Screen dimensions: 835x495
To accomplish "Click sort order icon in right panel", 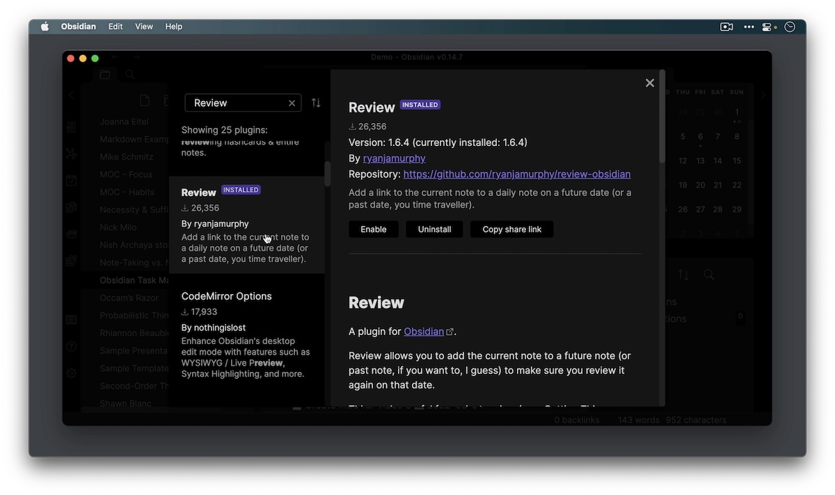I will click(x=683, y=275).
